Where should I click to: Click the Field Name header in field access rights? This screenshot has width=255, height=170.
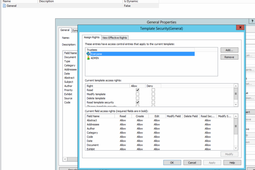pos(100,116)
